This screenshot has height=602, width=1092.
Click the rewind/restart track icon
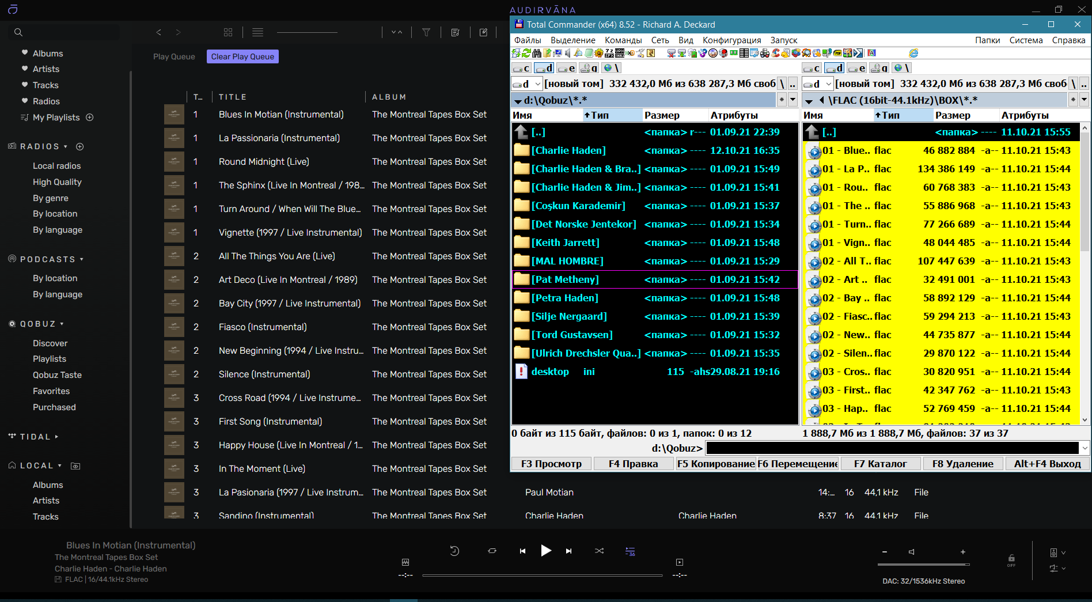coord(454,551)
